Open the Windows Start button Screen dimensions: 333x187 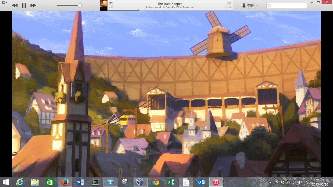[x=6, y=182]
